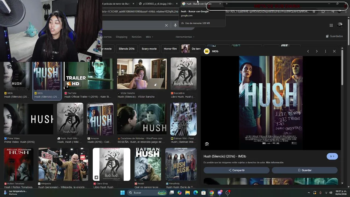Open the 'Más información' copyright link

point(275,163)
